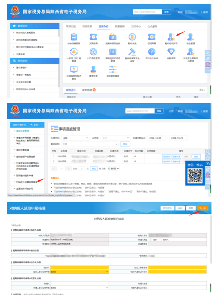Click 查询 button in progress management
This screenshot has height=299, width=219.
125,144
